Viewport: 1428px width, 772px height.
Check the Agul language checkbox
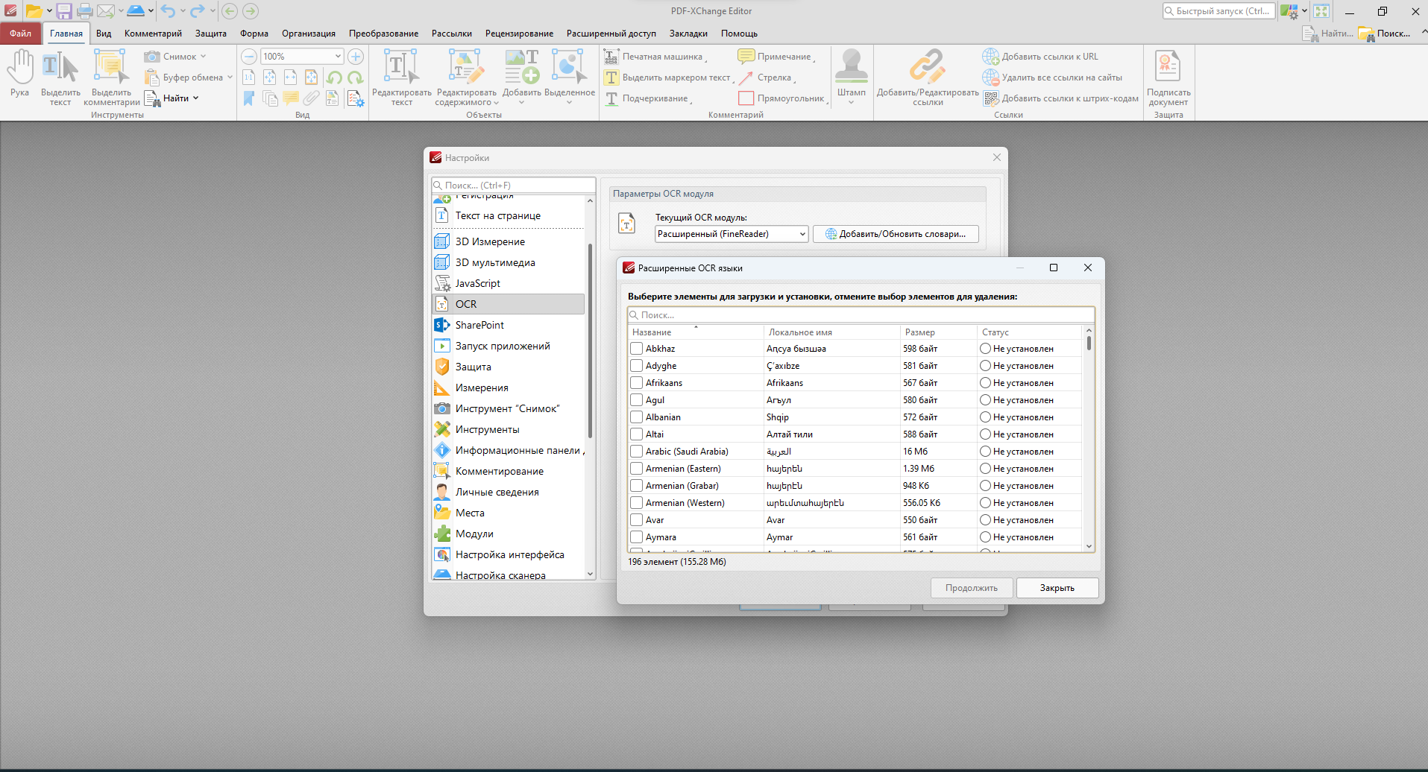pyautogui.click(x=636, y=400)
